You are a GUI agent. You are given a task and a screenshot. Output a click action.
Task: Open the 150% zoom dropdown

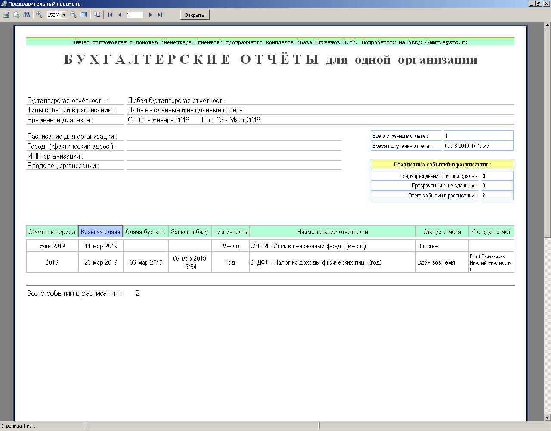pos(65,15)
